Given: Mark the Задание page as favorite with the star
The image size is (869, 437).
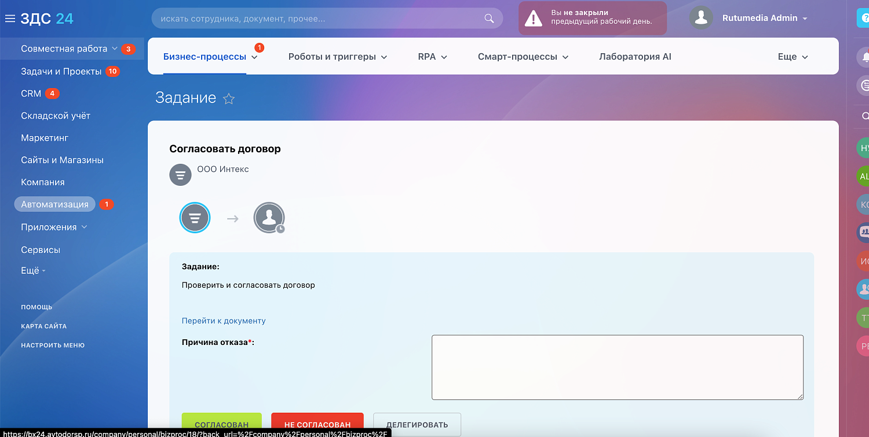Looking at the screenshot, I should coord(229,98).
